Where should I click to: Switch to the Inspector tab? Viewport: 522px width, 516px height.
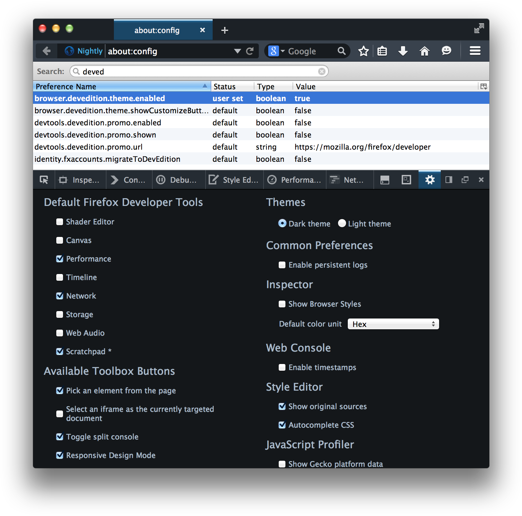coord(80,180)
